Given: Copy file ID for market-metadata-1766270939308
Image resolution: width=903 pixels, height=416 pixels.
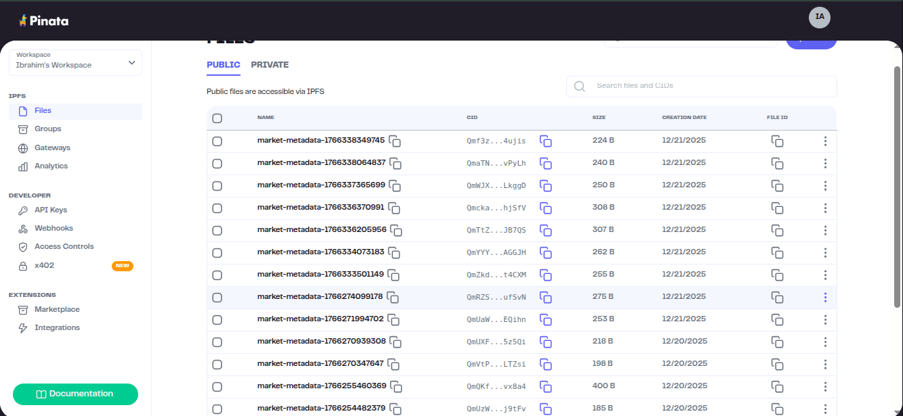Looking at the screenshot, I should click(778, 342).
